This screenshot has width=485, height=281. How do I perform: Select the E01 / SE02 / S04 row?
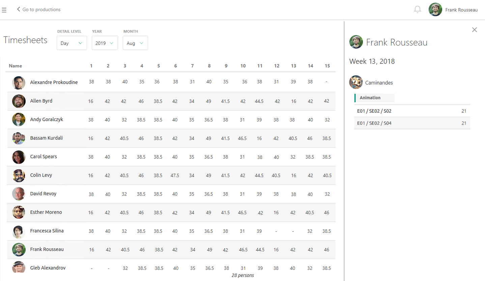click(411, 123)
